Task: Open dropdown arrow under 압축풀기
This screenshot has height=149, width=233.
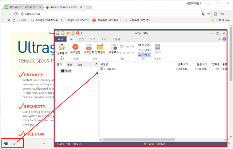Action: [x=62, y=56]
